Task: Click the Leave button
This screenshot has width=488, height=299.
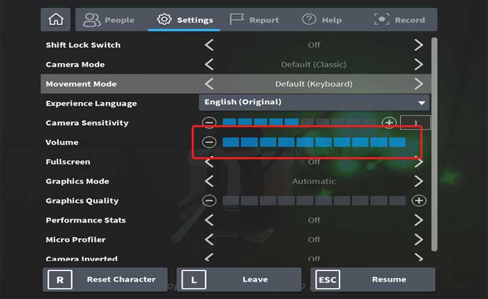Action: [x=239, y=280]
